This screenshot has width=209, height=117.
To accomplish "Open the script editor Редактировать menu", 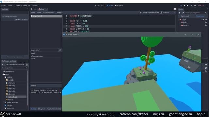I will (49, 13).
